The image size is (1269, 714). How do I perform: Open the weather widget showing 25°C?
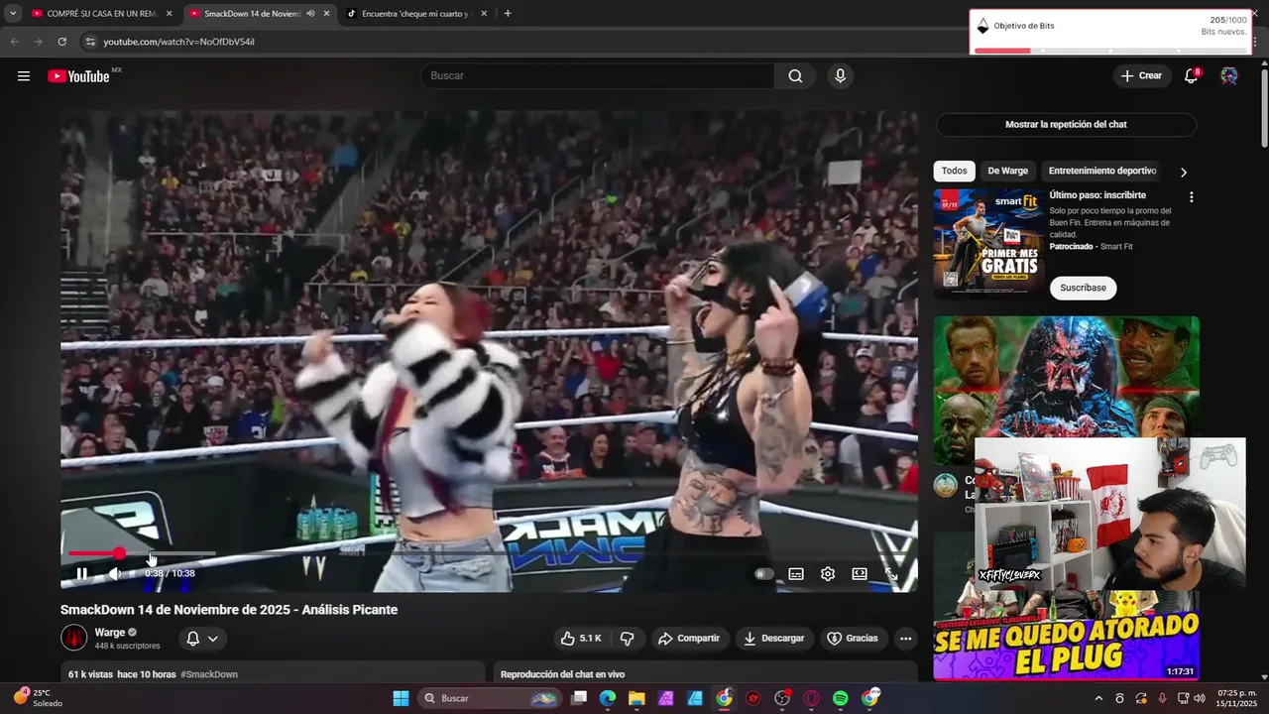click(40, 698)
